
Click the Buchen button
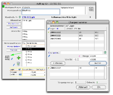(x=98, y=63)
